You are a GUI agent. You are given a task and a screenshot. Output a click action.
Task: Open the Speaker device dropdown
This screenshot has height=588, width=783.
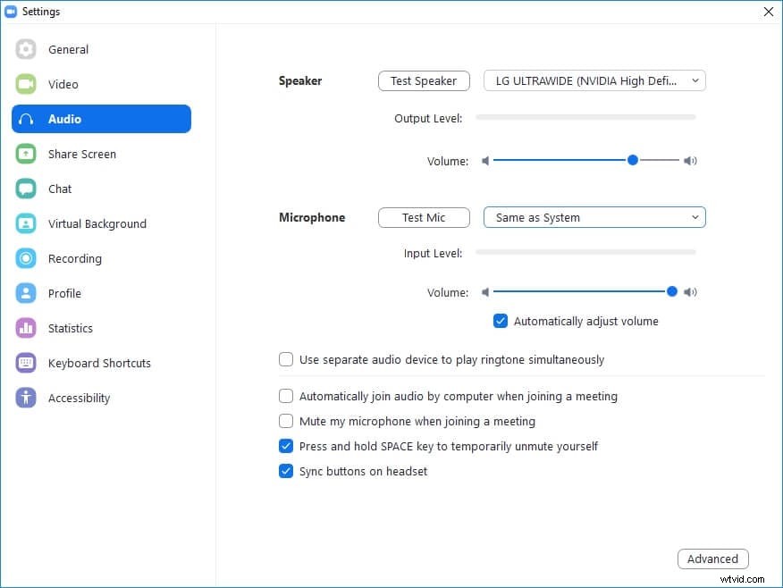point(594,80)
